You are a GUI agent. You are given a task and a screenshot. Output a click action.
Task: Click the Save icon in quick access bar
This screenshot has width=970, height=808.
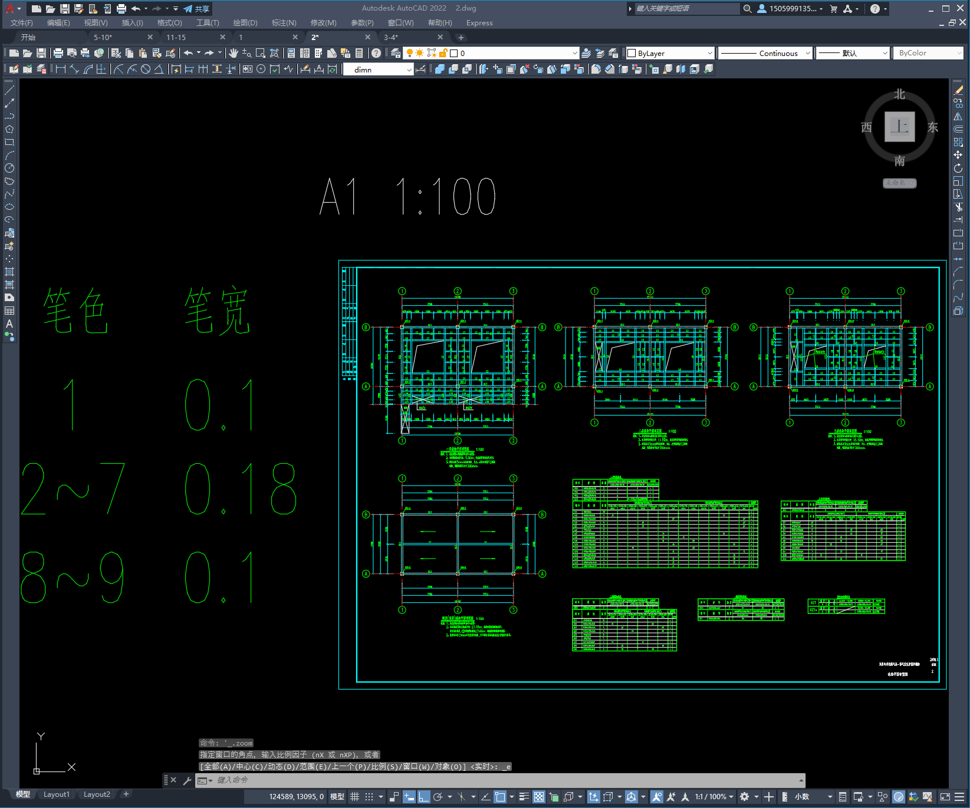pos(65,9)
